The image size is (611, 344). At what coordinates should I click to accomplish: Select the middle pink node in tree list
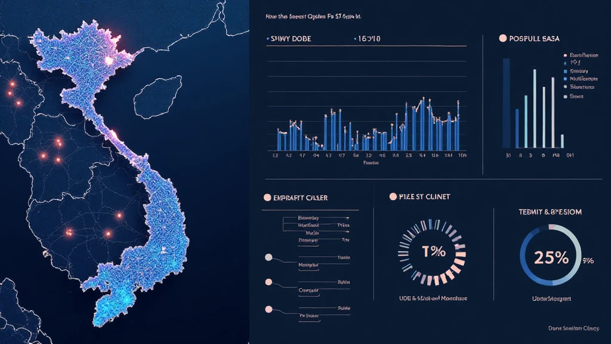[268, 281]
